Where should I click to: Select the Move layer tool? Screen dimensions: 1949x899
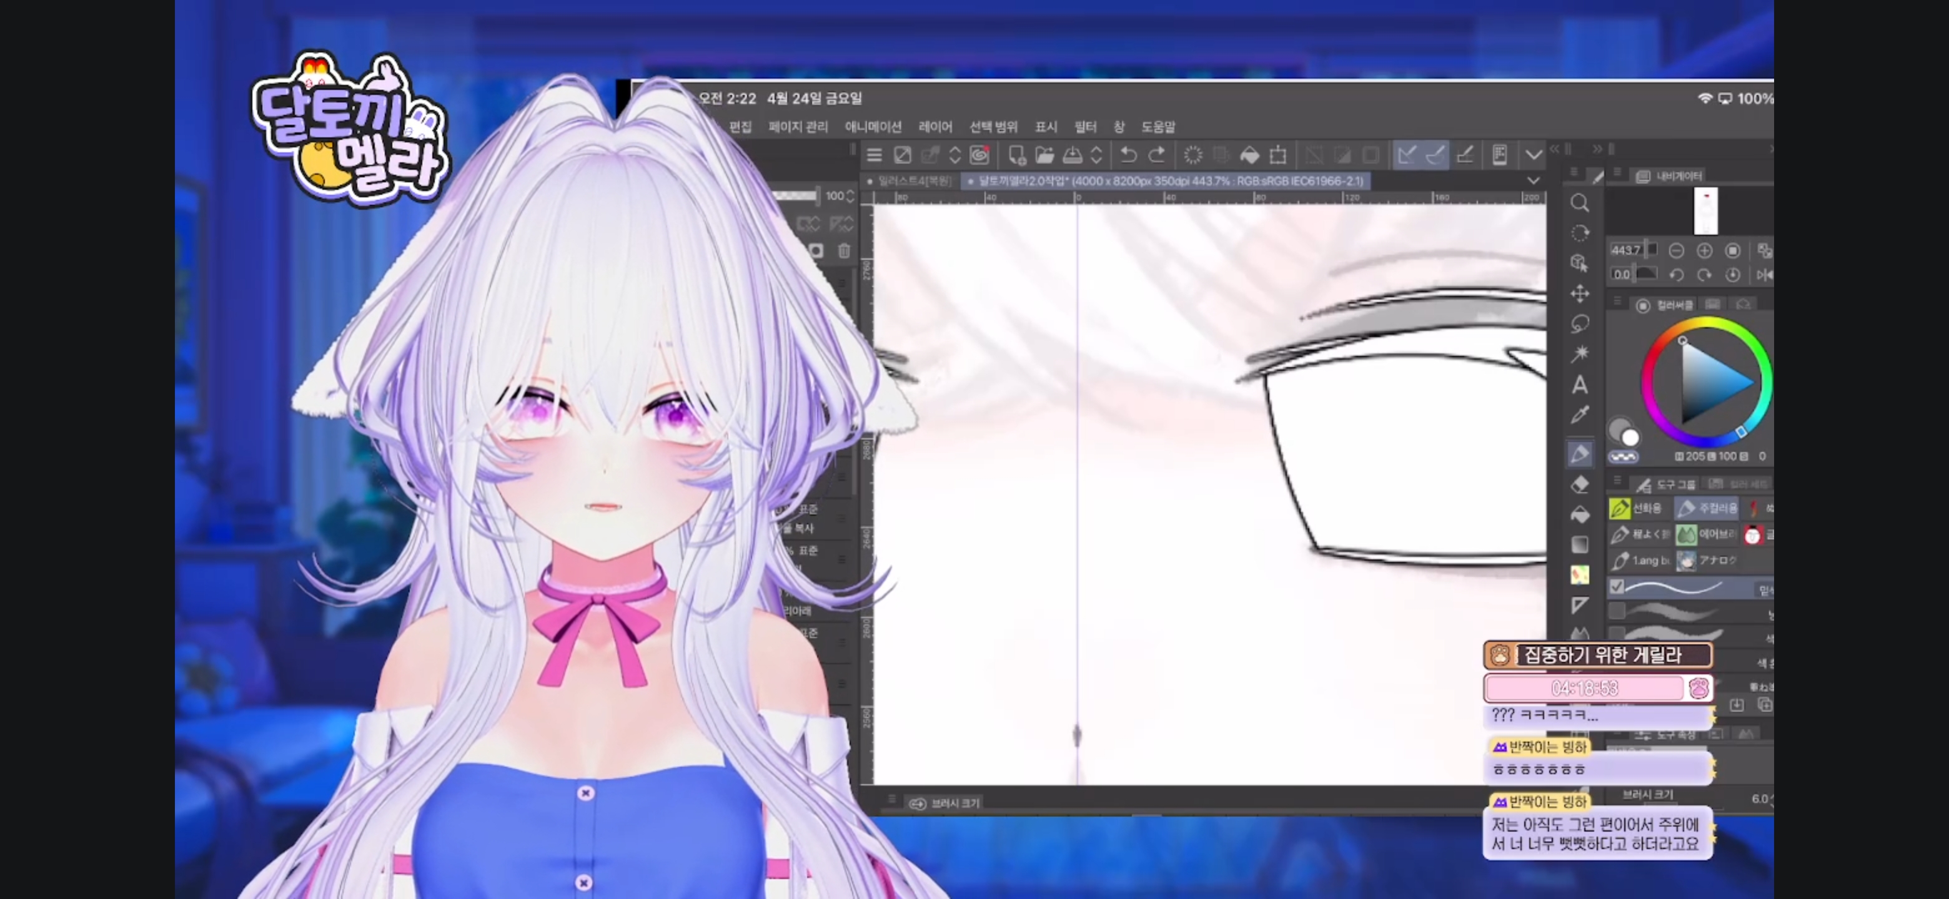(1579, 293)
